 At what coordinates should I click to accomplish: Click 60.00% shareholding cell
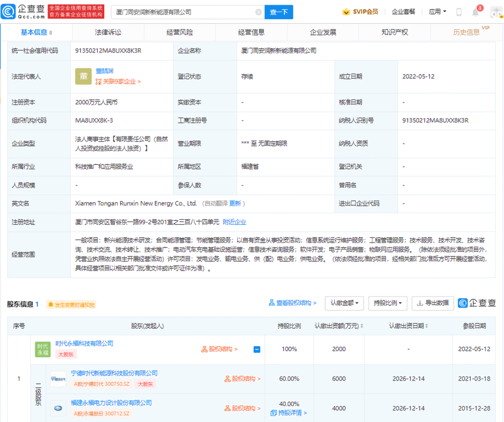point(289,379)
